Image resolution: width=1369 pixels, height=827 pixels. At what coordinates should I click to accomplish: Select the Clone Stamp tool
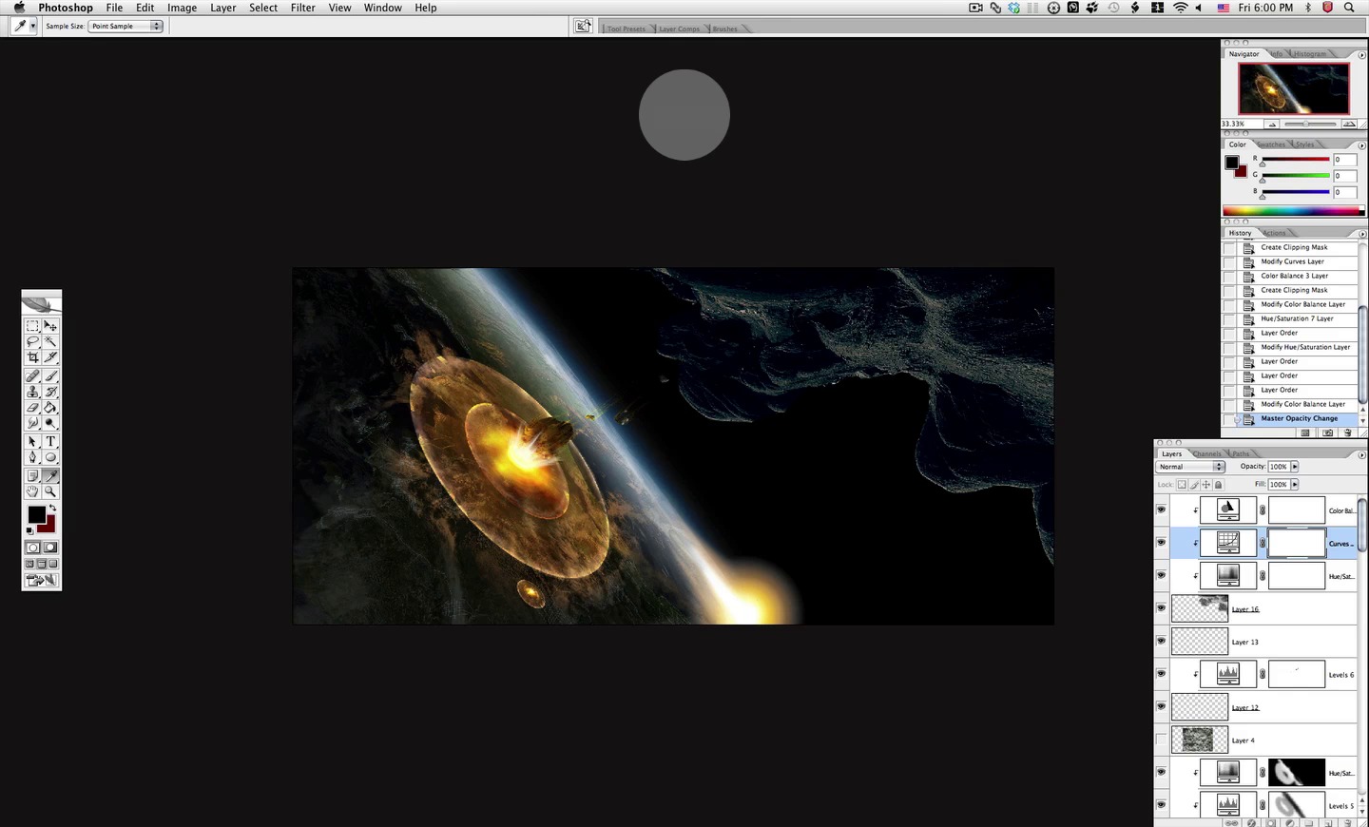click(32, 391)
